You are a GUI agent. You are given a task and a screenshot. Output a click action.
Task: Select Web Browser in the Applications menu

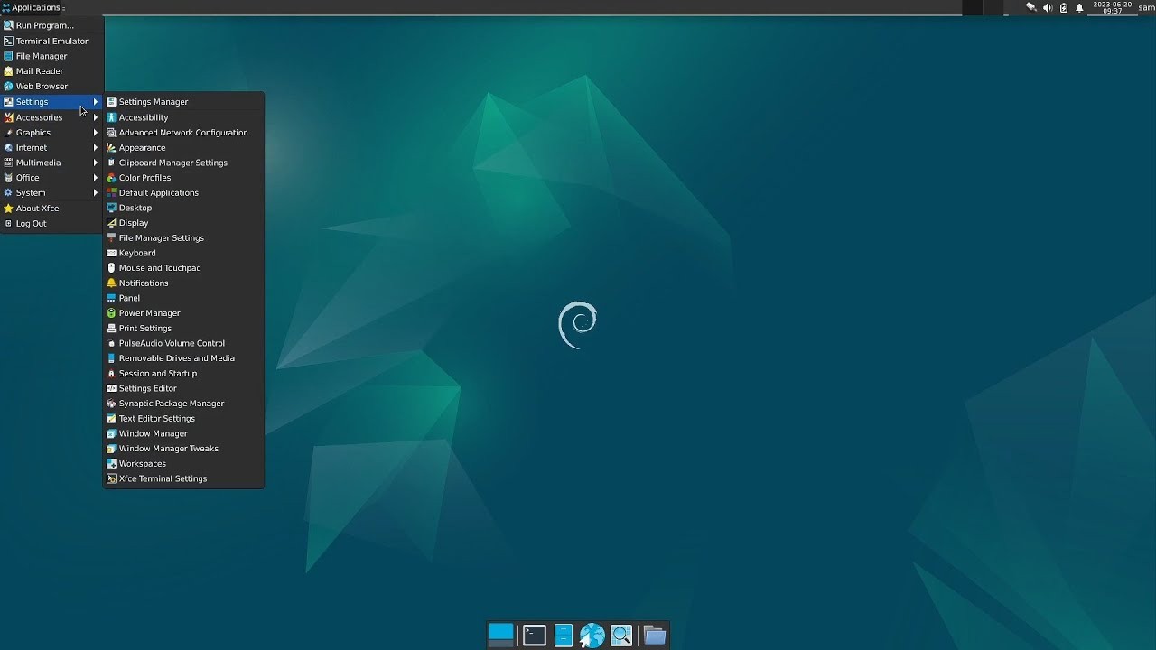52,87
